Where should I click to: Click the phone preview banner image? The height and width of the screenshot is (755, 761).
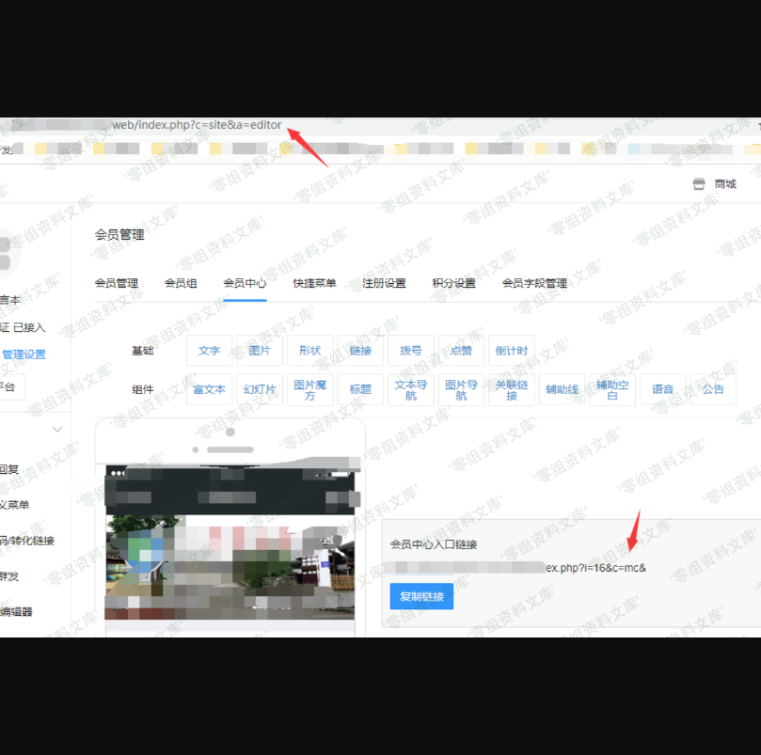tap(230, 564)
